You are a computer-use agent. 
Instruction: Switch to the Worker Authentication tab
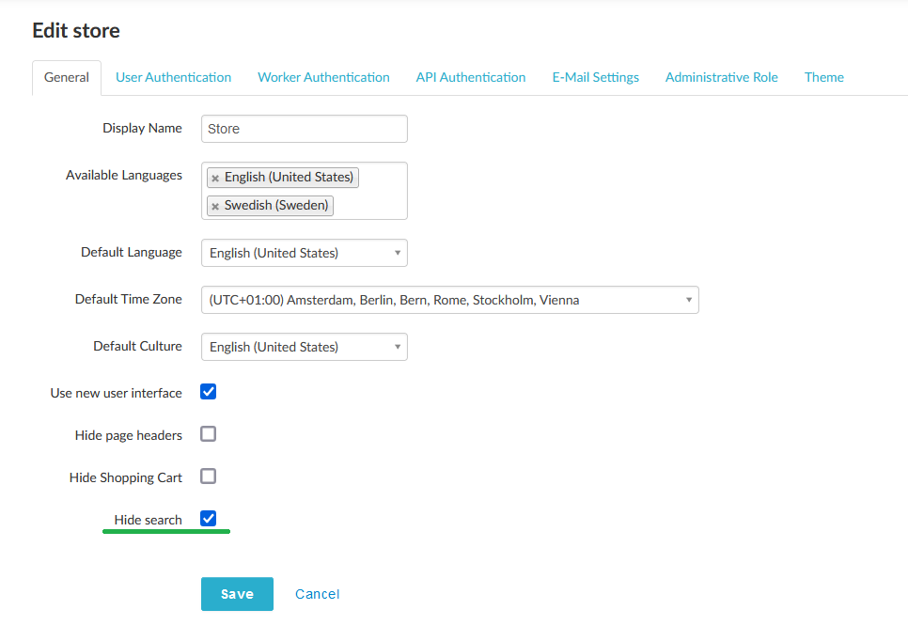[x=323, y=77]
